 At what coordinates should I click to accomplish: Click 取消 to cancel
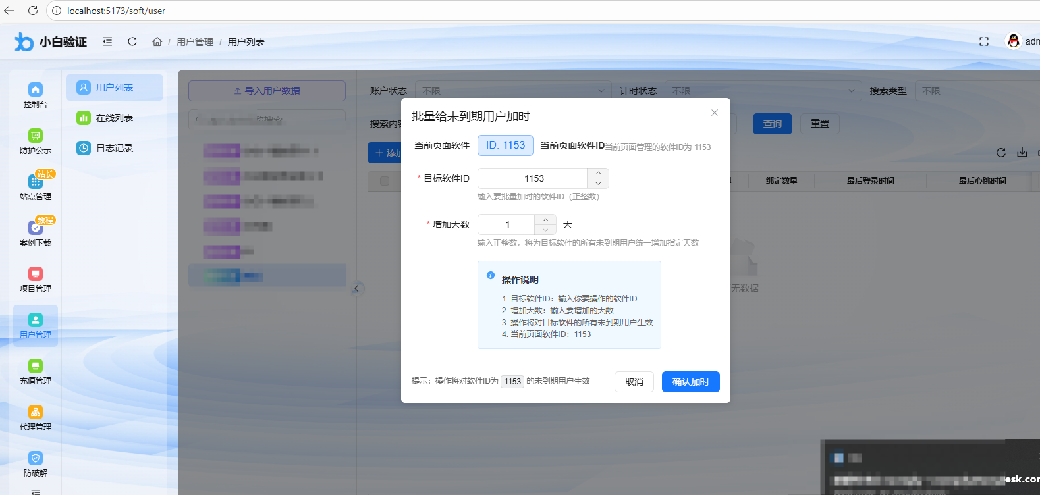[x=634, y=382]
